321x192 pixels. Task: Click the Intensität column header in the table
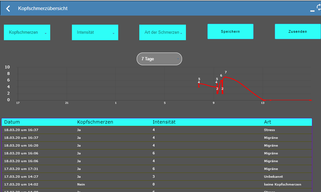click(x=164, y=122)
